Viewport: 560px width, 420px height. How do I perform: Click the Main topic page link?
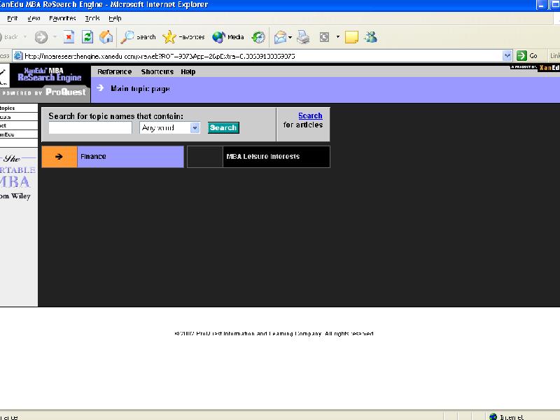(141, 89)
